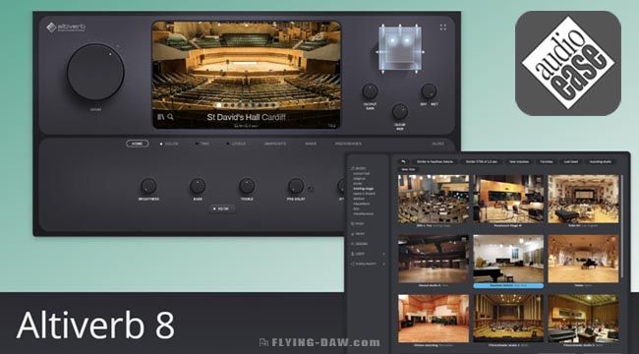Screen dimensions: 639x354
Task: Click the magnifier search icon under the hall image
Action: tap(170, 117)
